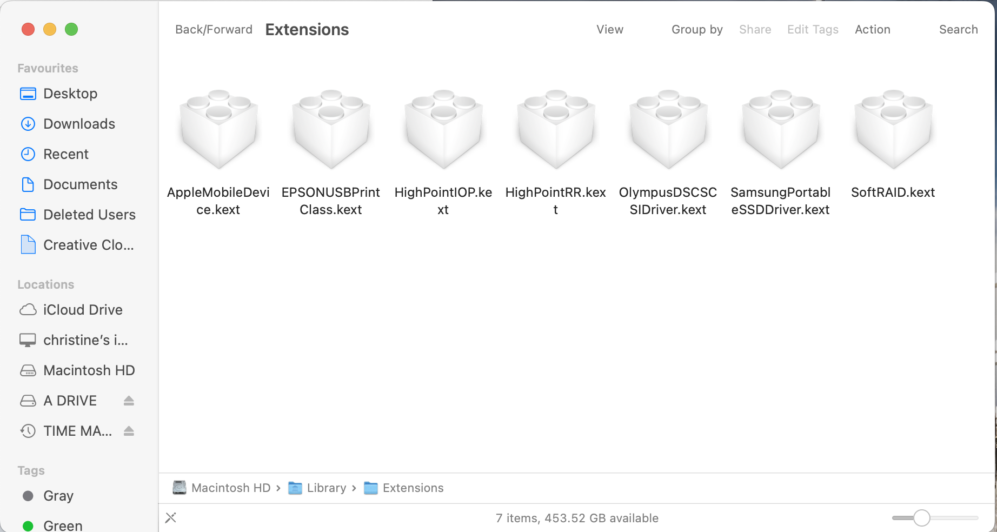Click the Macintosh HD sidebar disk icon
997x532 pixels.
[28, 370]
